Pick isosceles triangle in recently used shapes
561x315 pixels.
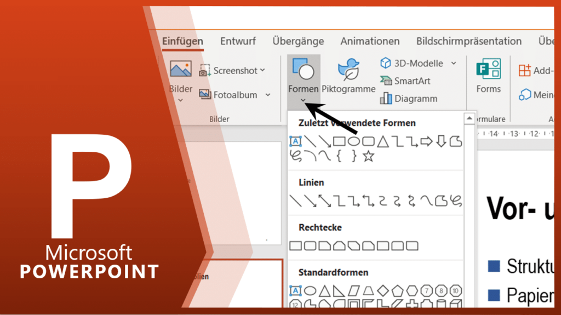coord(383,141)
